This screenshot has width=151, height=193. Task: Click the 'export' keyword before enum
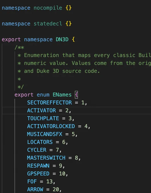(24, 95)
